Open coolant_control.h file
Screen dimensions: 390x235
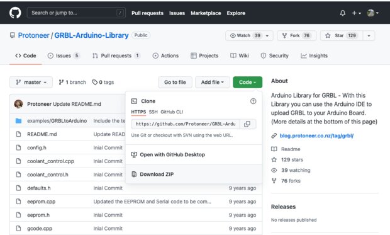(48, 175)
